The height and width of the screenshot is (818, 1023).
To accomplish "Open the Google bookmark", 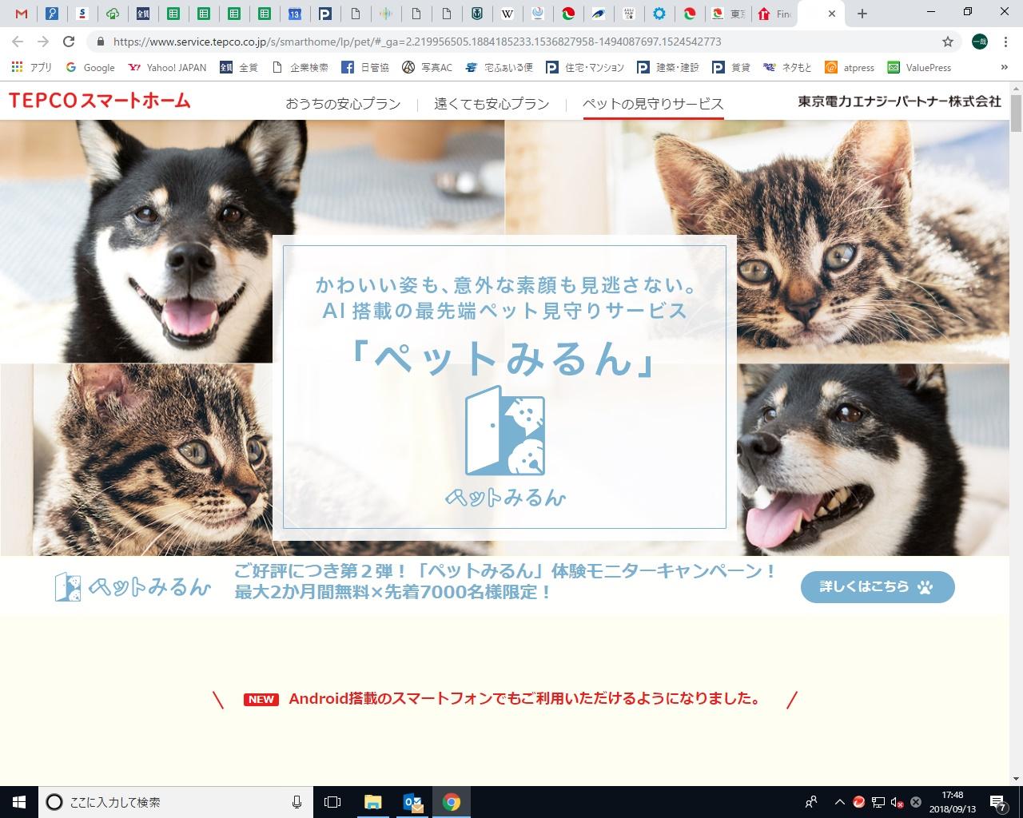I will [x=90, y=68].
